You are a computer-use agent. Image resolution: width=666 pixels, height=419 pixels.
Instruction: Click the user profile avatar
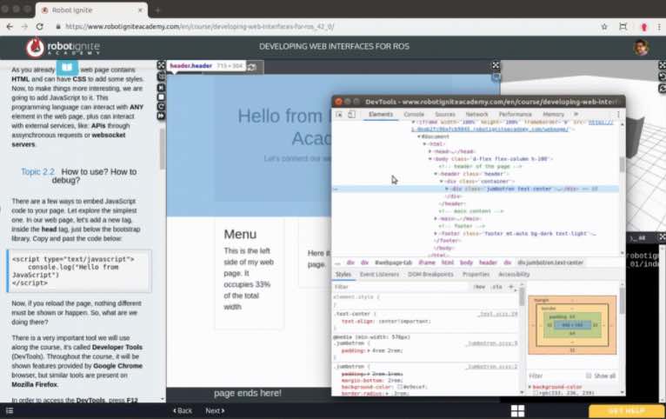641,47
